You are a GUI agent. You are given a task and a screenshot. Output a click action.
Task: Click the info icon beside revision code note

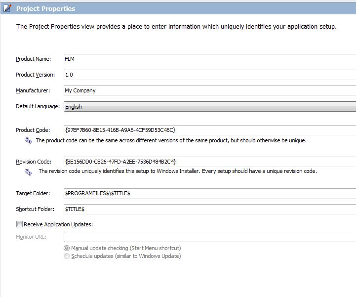[x=28, y=172]
